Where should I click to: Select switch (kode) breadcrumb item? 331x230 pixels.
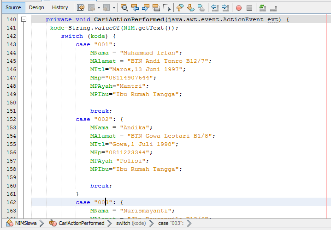click(131, 223)
